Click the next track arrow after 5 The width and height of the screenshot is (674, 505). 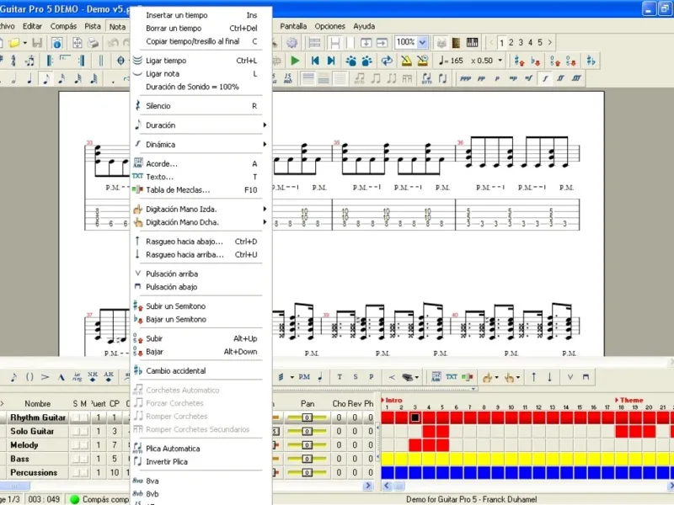tap(550, 42)
